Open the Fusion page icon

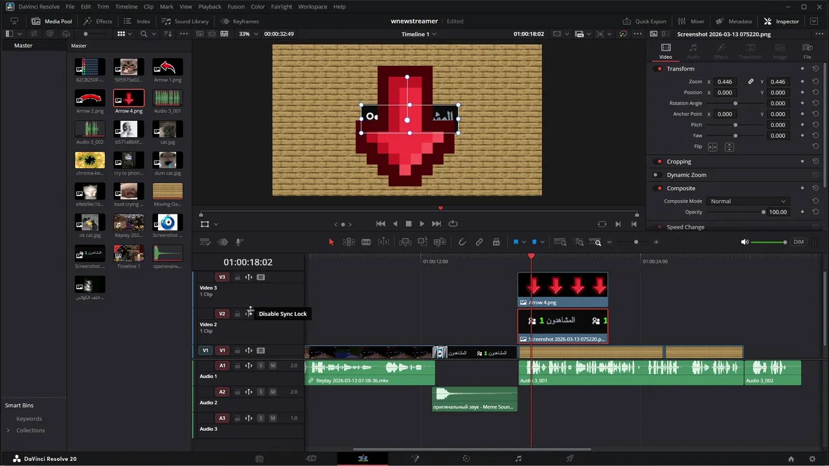click(414, 459)
